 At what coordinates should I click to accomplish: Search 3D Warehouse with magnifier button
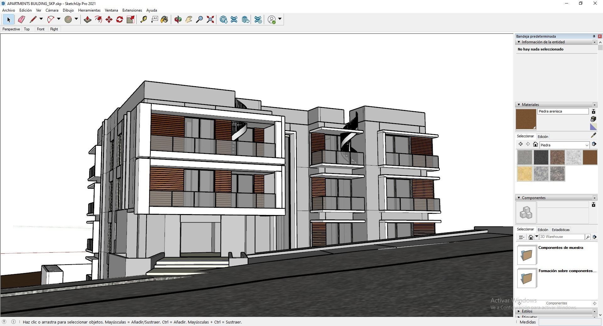[588, 237]
